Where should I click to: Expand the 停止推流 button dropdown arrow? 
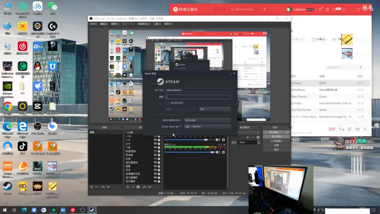(287, 132)
